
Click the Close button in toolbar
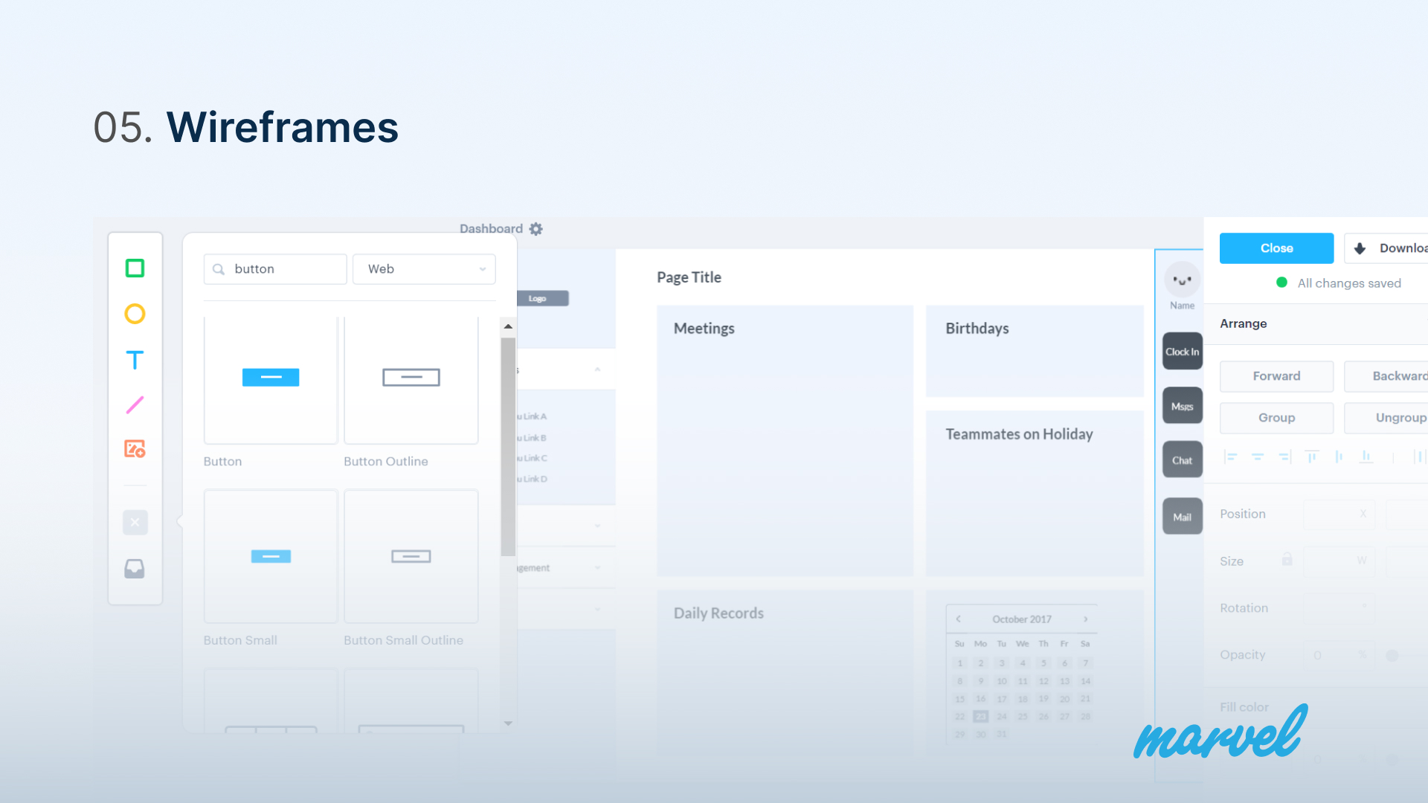pyautogui.click(x=1277, y=248)
